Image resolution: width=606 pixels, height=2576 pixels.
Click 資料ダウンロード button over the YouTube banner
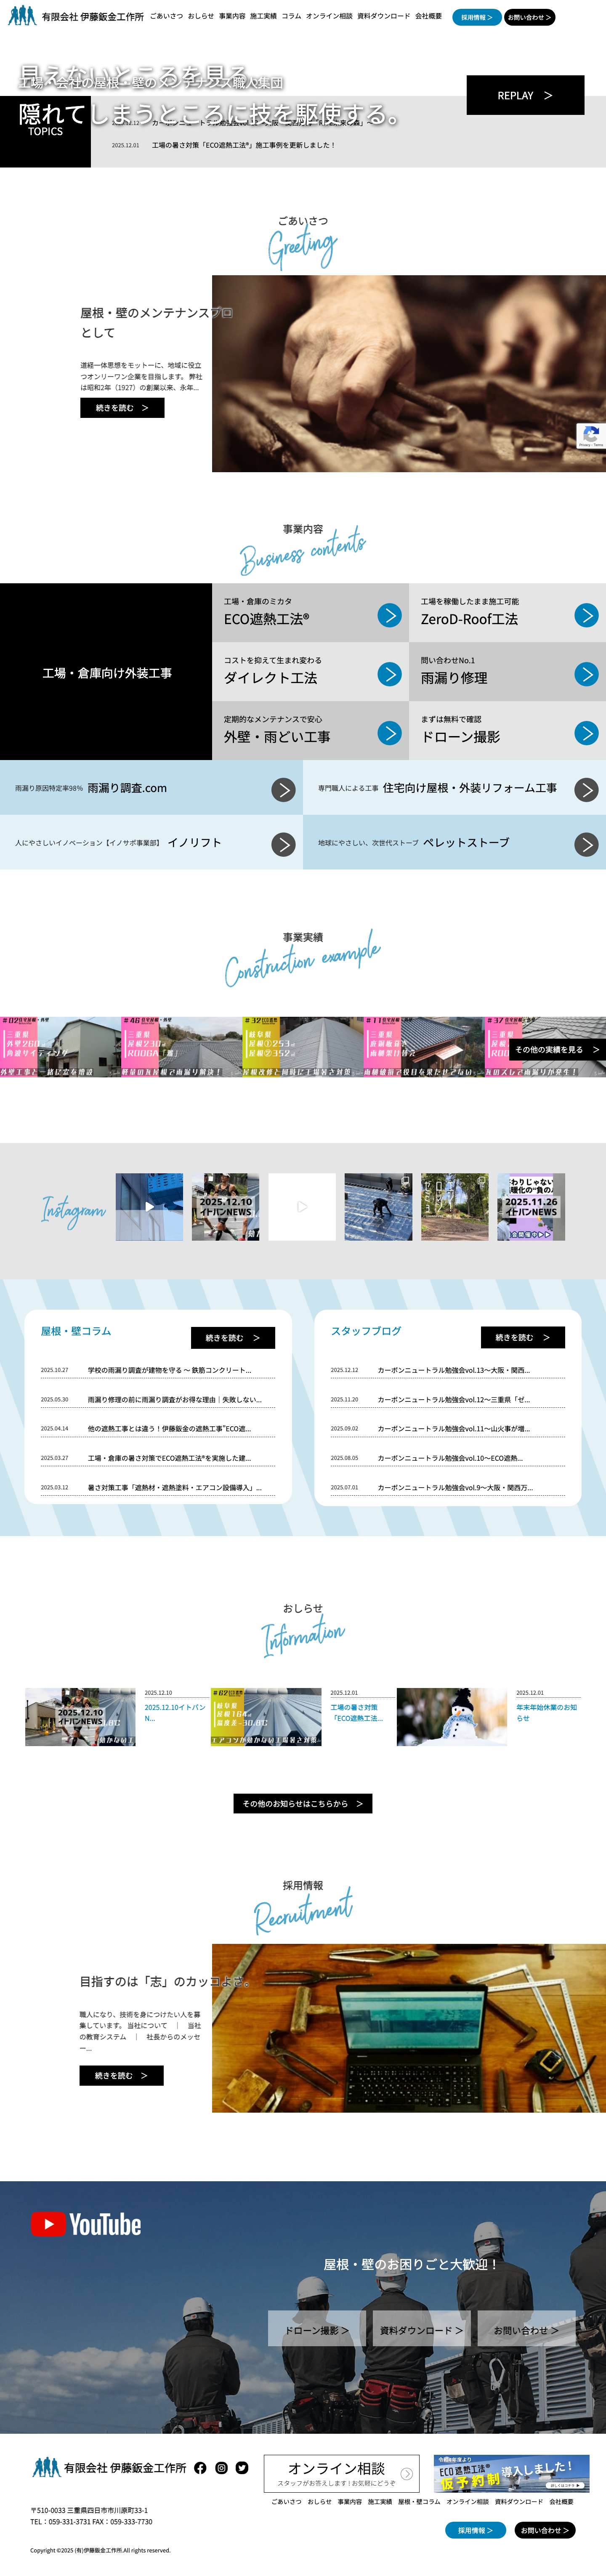[422, 2330]
